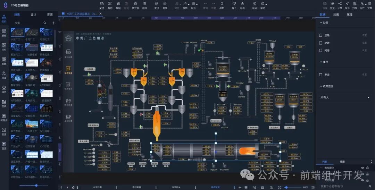Screen dimensions: 375x190
Task: Click pin icon in bottom page bar
Action: 73,187
